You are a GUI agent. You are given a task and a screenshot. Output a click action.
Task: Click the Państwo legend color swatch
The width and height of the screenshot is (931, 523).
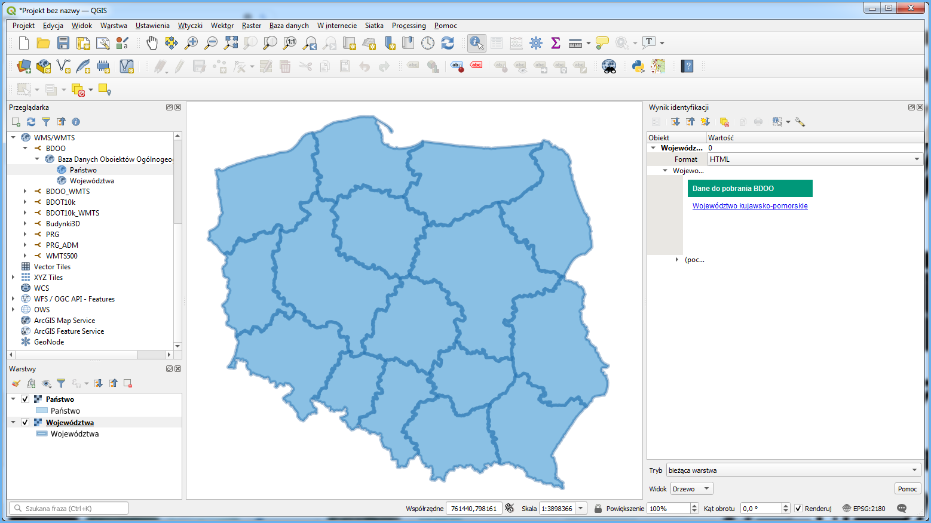[42, 411]
